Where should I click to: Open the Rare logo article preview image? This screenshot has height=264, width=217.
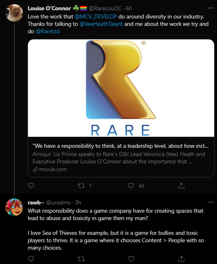tap(121, 88)
